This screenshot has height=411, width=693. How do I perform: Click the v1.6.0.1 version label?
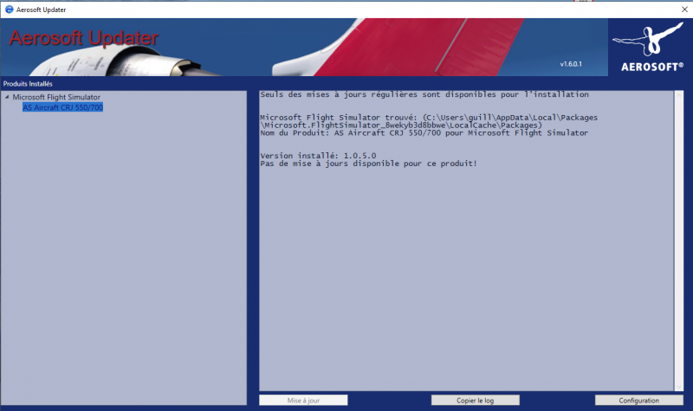[x=571, y=64]
